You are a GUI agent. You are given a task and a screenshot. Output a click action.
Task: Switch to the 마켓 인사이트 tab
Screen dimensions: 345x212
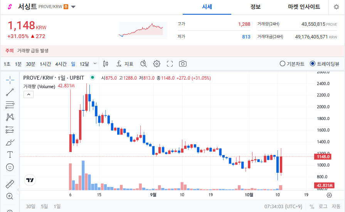(x=304, y=7)
